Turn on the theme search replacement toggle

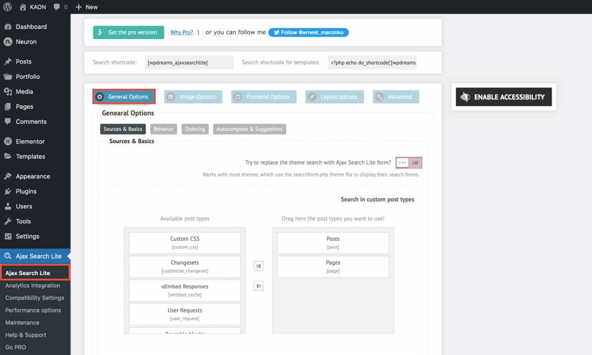[408, 163]
